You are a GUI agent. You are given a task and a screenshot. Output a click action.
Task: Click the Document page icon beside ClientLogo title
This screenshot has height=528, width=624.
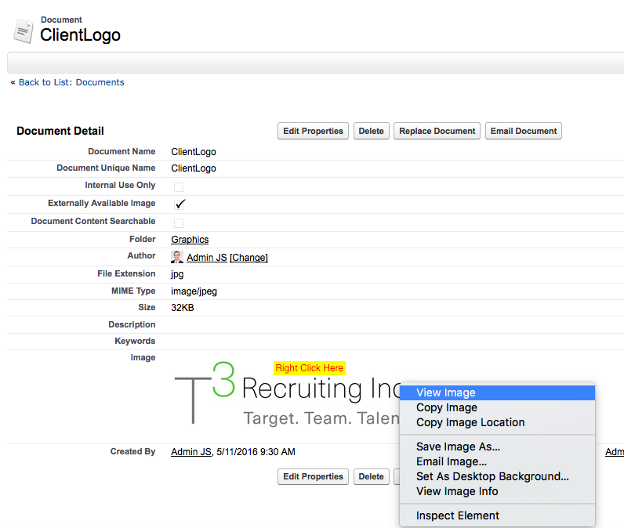pos(23,31)
